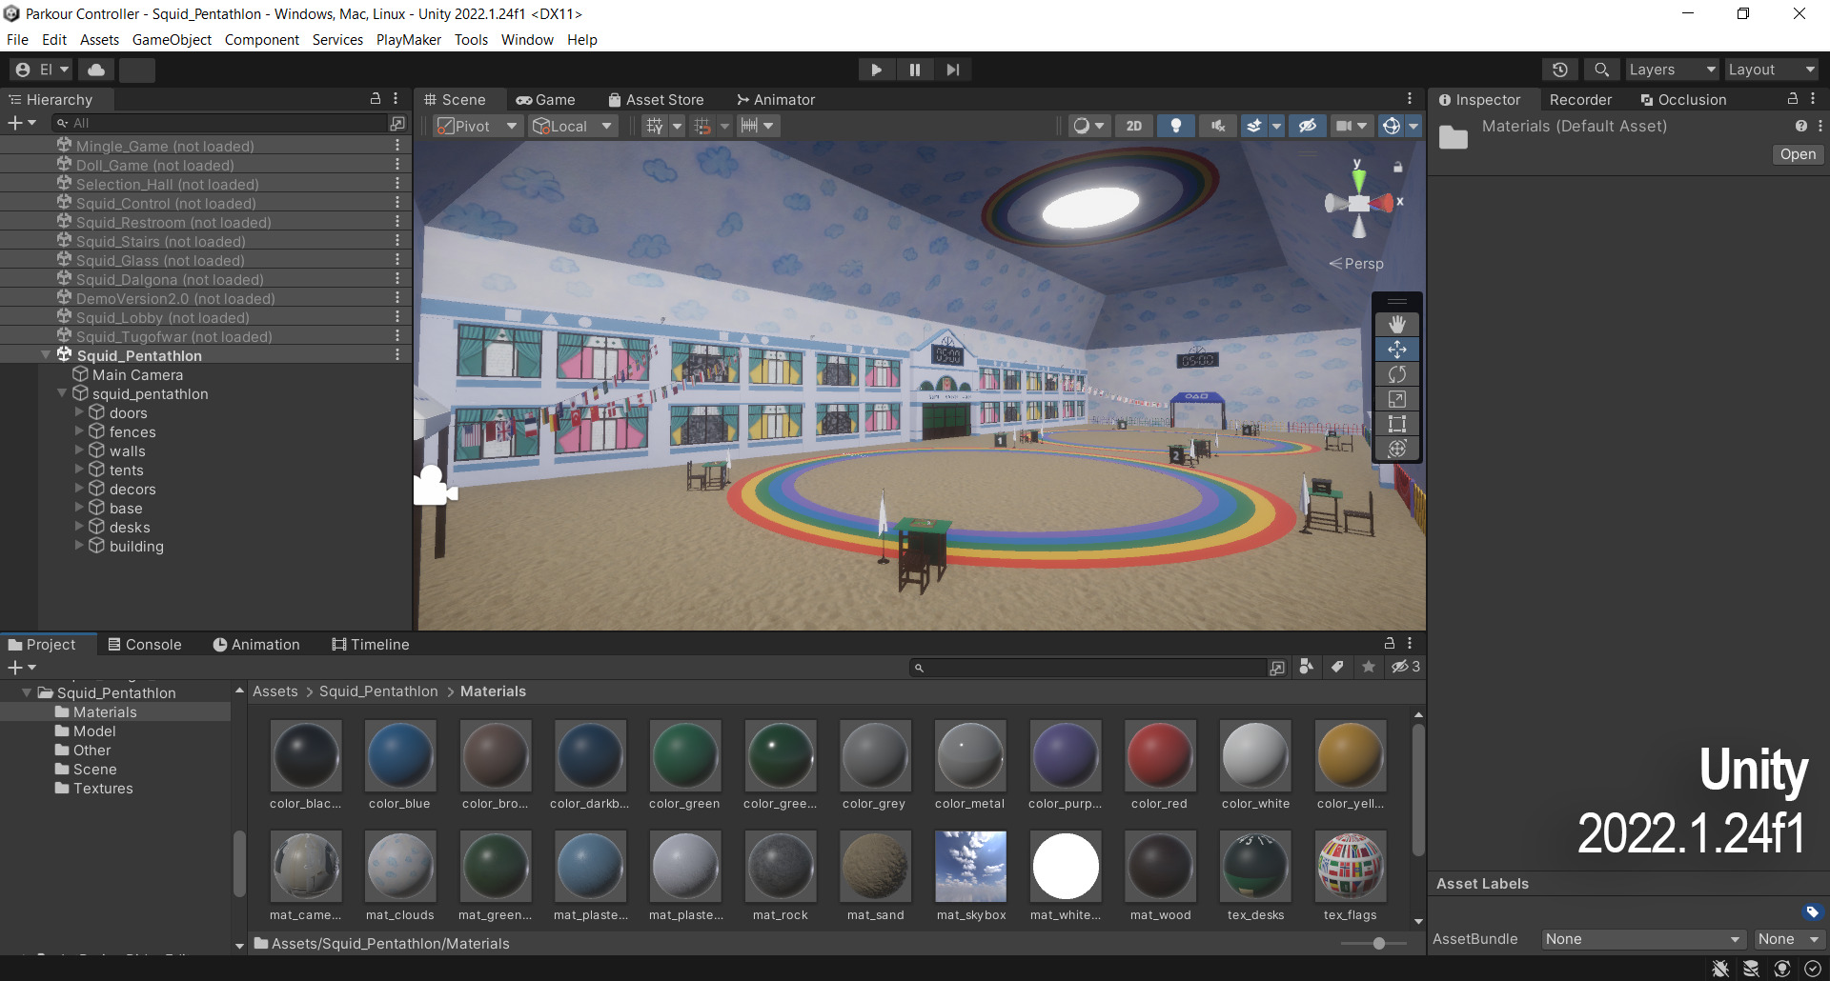
Task: Click the Assets breadcrumb link
Action: point(275,691)
